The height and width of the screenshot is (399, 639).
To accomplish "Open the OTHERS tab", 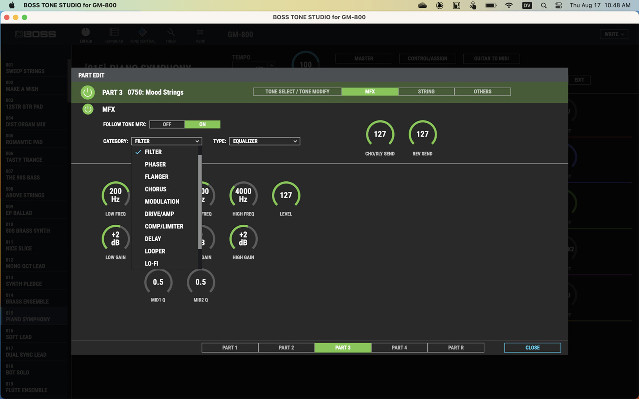I will point(482,92).
